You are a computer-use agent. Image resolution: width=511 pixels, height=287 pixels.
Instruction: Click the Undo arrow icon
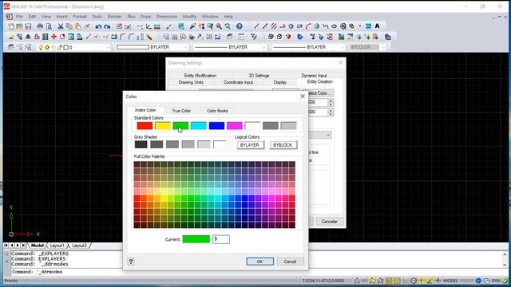[98, 26]
